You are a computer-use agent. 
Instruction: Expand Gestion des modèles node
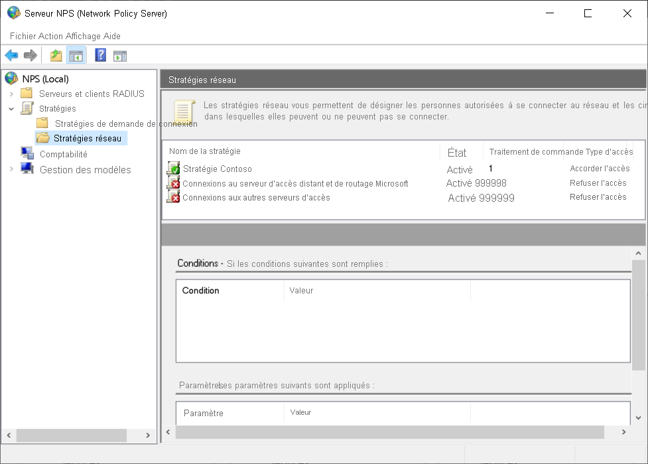[x=11, y=169]
